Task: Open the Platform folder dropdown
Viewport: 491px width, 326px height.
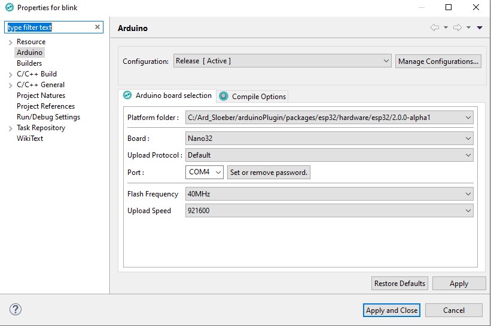Action: point(329,118)
